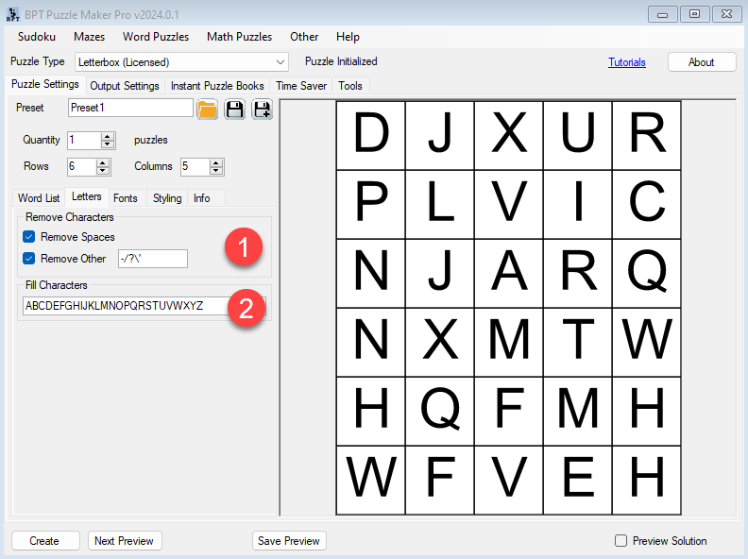Screen dimensions: 748x559
Task: Save preset as new with the plus disk icon
Action: 262,109
